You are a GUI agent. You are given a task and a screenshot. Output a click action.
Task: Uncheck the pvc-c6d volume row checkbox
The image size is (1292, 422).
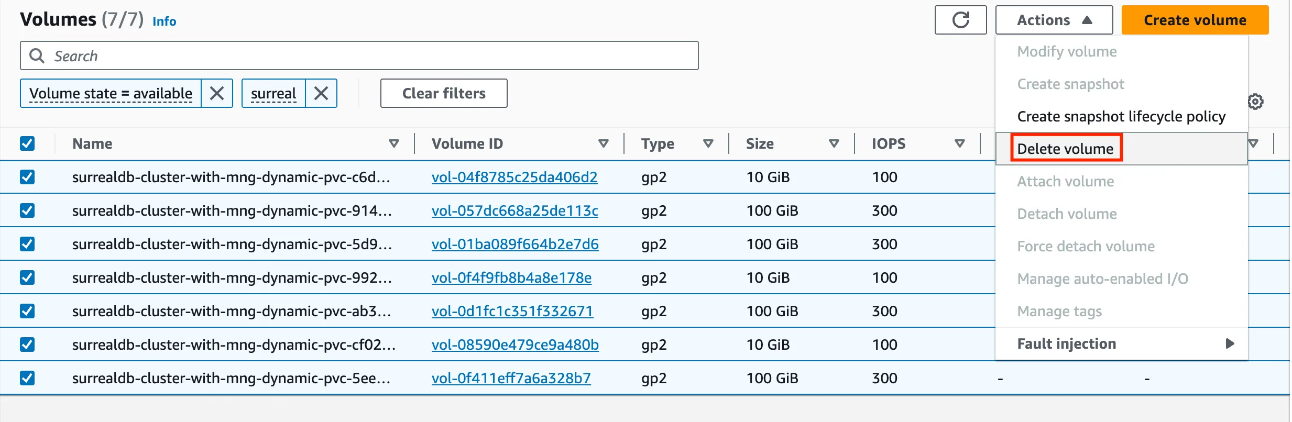click(x=27, y=177)
